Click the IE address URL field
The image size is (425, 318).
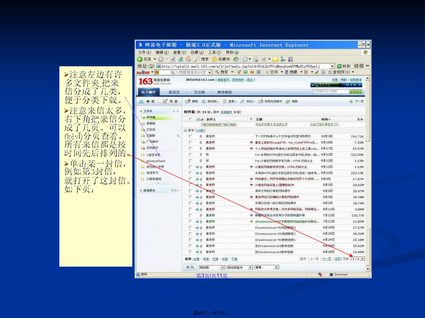243,66
